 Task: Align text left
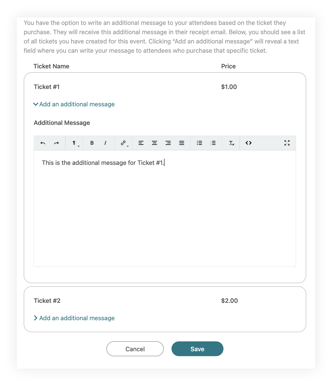point(141,143)
